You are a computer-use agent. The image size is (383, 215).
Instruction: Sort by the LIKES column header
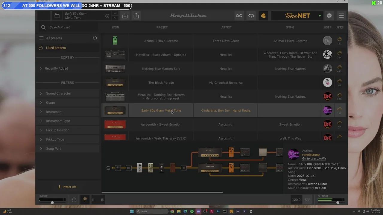pyautogui.click(x=339, y=27)
